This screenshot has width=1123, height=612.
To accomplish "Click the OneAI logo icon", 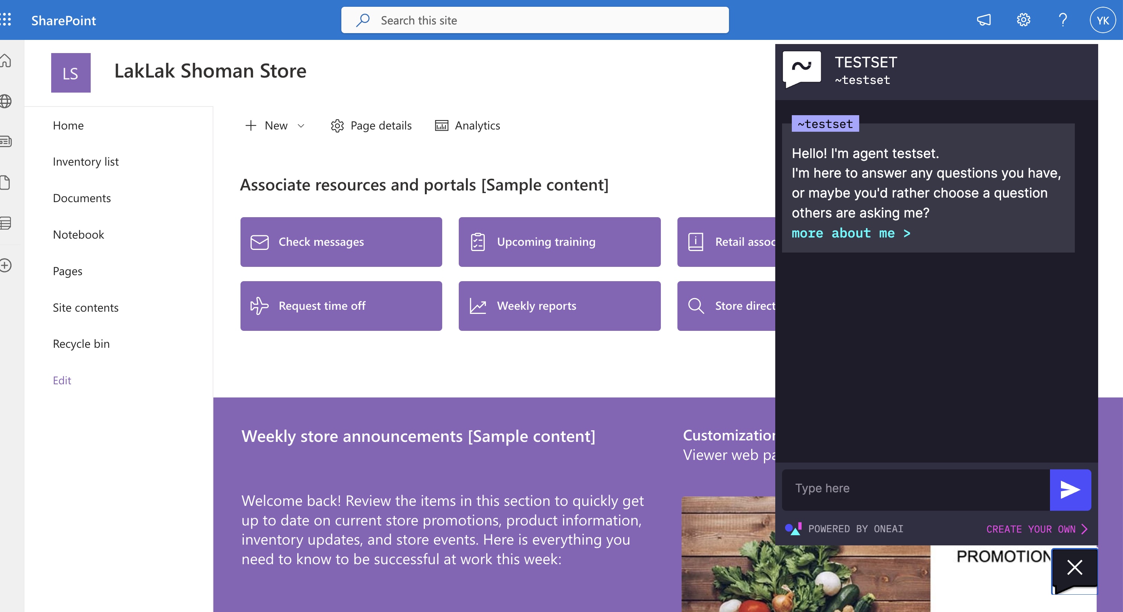I will (x=793, y=529).
